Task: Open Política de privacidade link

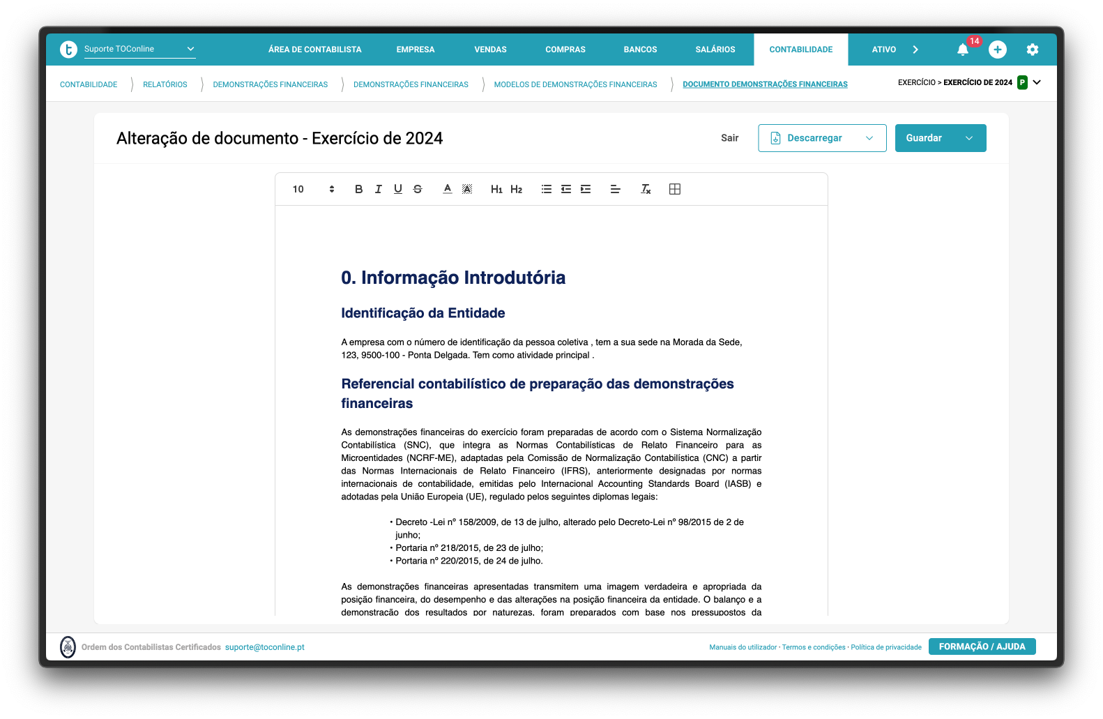Action: [x=886, y=647]
